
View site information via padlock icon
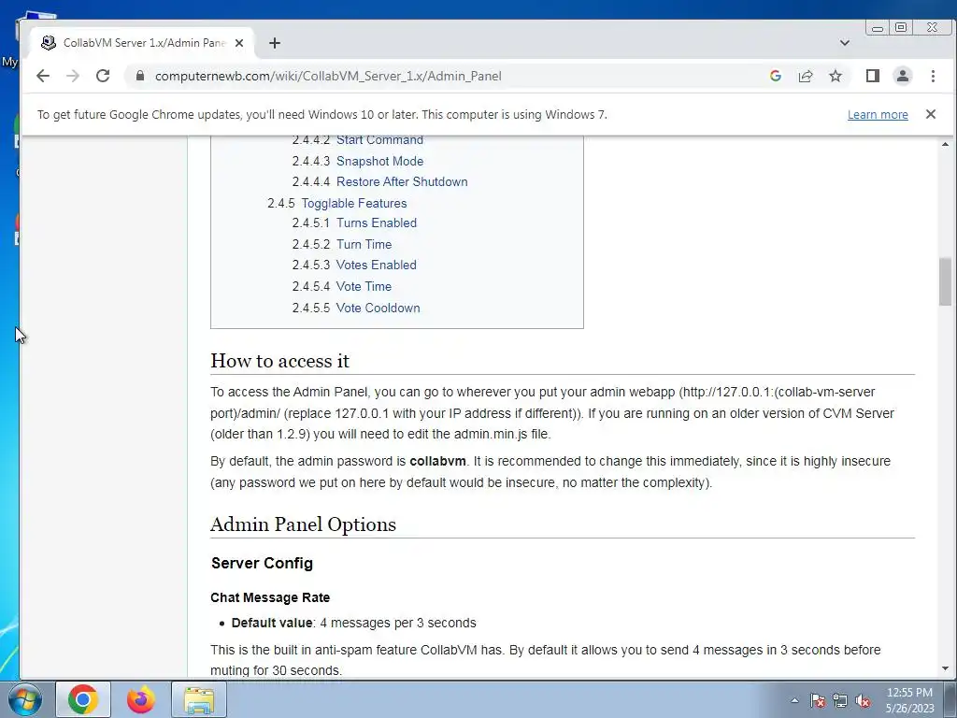(x=140, y=76)
